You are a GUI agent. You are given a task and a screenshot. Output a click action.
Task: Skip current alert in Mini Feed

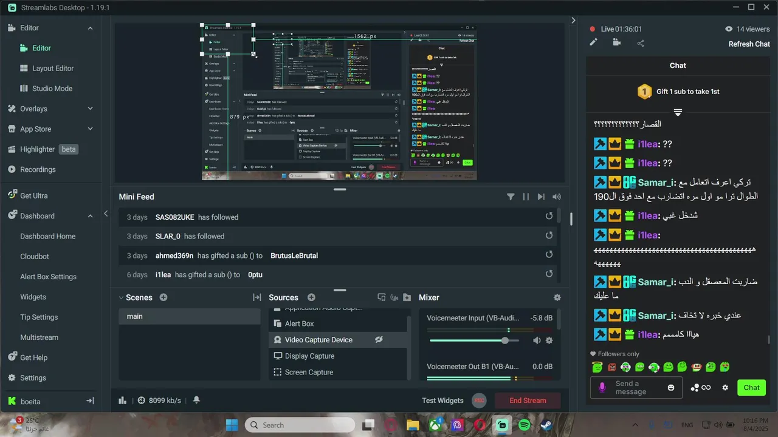541,197
